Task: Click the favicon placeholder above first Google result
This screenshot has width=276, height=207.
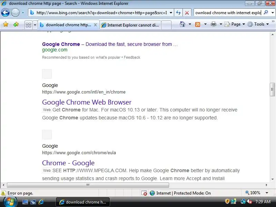Action: (47, 74)
